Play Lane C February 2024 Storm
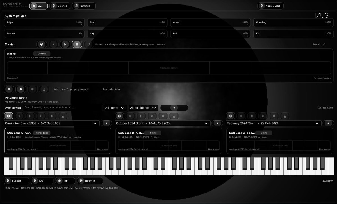The height and width of the screenshot is (204, 337). click(241, 116)
